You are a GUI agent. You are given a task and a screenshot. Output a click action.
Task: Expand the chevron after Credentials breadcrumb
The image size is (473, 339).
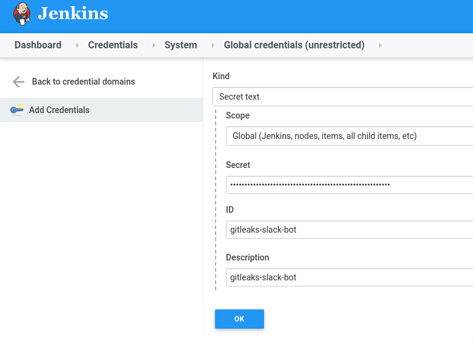click(154, 45)
